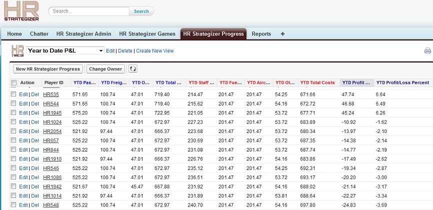The width and height of the screenshot is (433, 210).
Task: Click New HR Strategizer Progress button
Action: click(x=48, y=69)
